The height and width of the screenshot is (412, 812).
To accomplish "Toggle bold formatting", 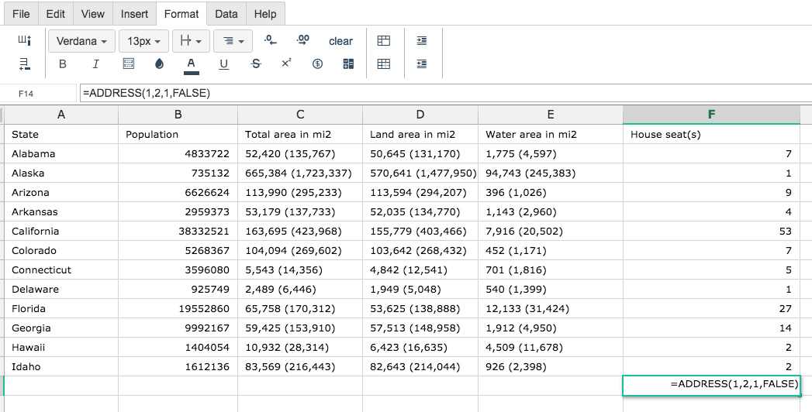I will click(63, 64).
